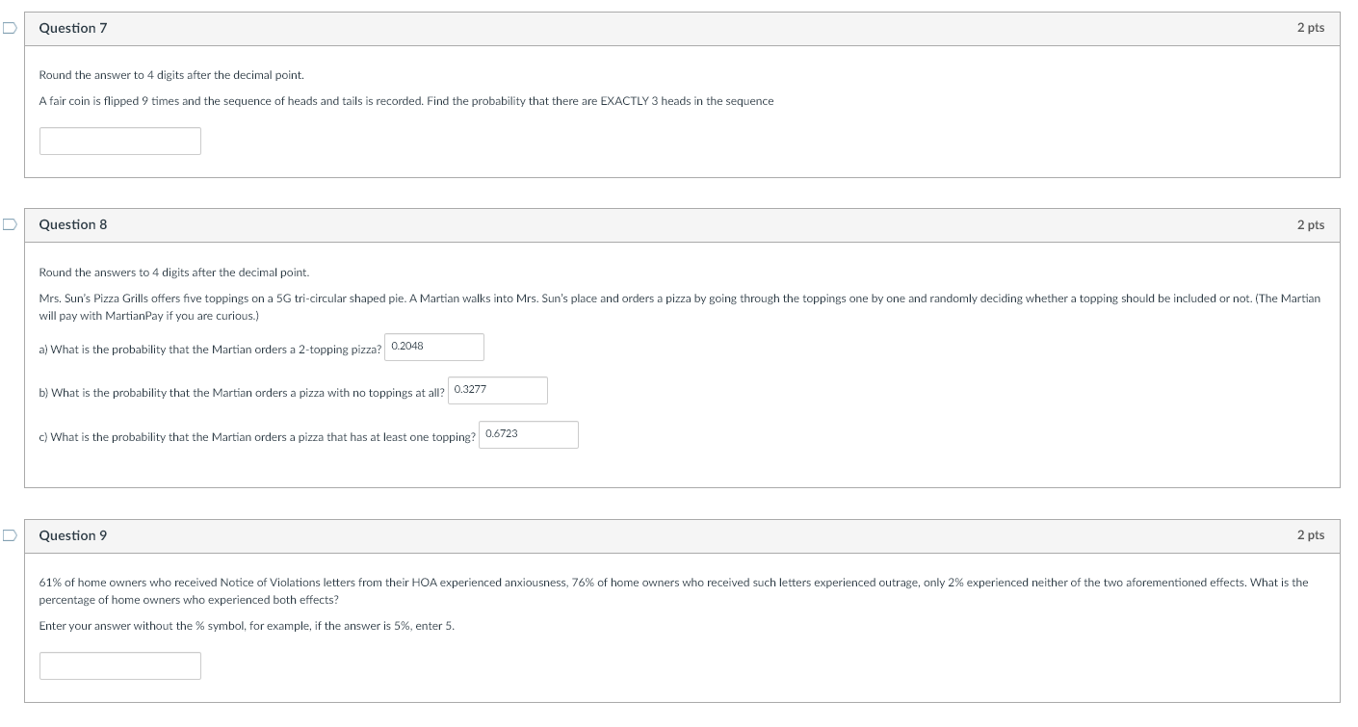Viewport: 1358px width, 727px height.
Task: Click the Question 7 answer input box
Action: (x=120, y=141)
